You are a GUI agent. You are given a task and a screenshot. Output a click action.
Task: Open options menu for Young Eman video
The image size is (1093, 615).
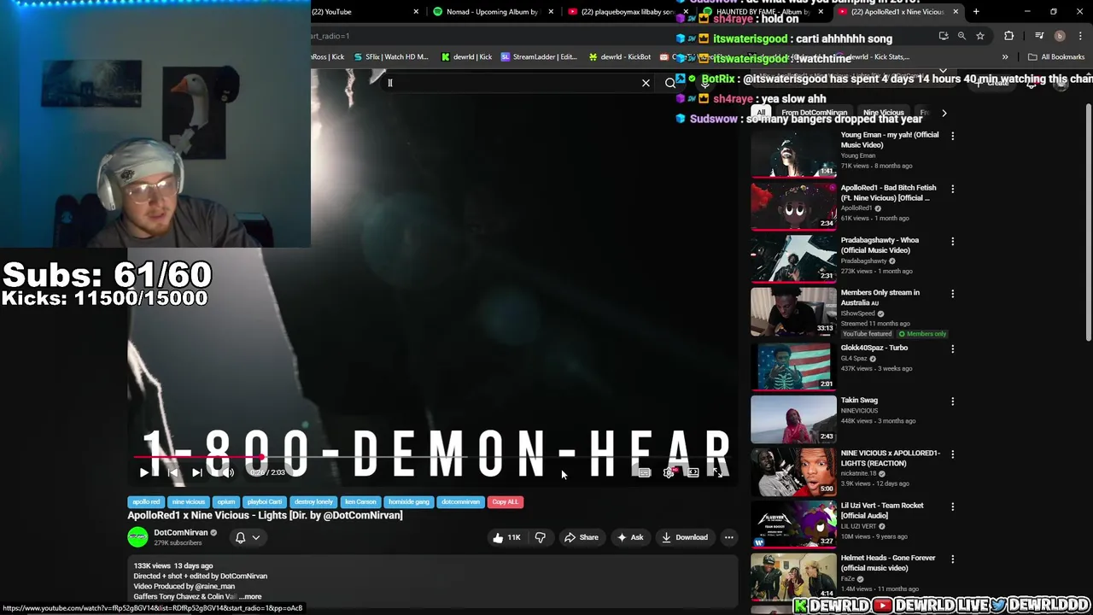click(x=953, y=136)
